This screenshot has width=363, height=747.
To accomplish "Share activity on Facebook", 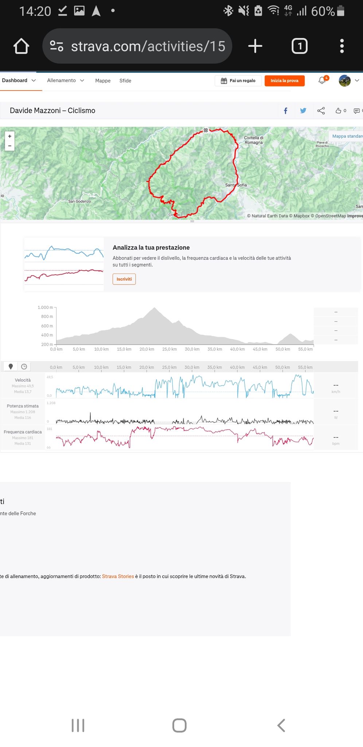I will click(x=286, y=111).
